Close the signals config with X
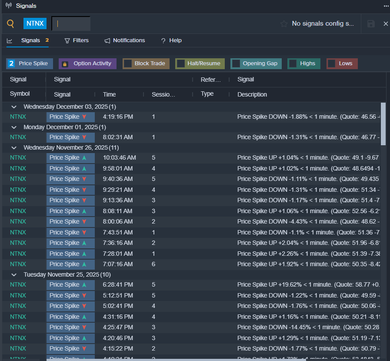The height and width of the screenshot is (361, 390). (386, 23)
